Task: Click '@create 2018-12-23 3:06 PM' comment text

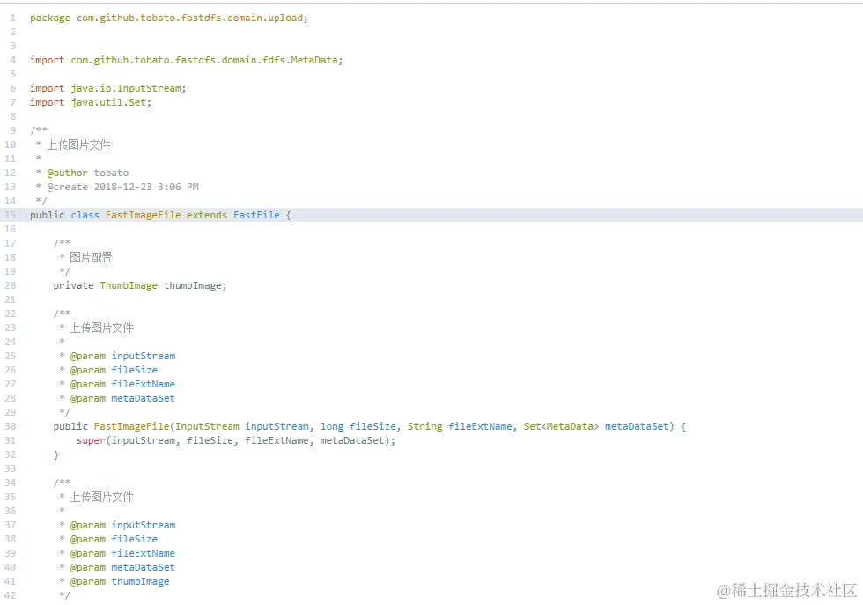Action: [122, 188]
